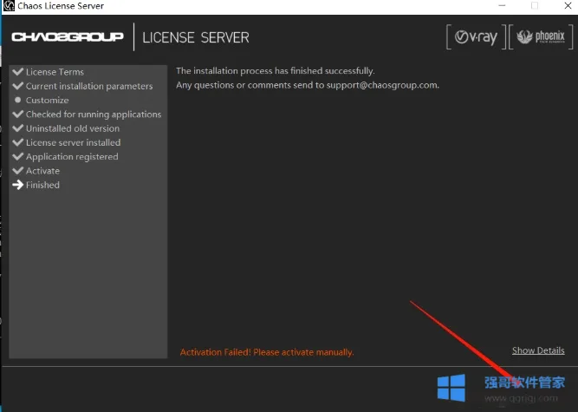Minimize the Chaos License Server window
The width and height of the screenshot is (578, 412).
tap(502, 6)
